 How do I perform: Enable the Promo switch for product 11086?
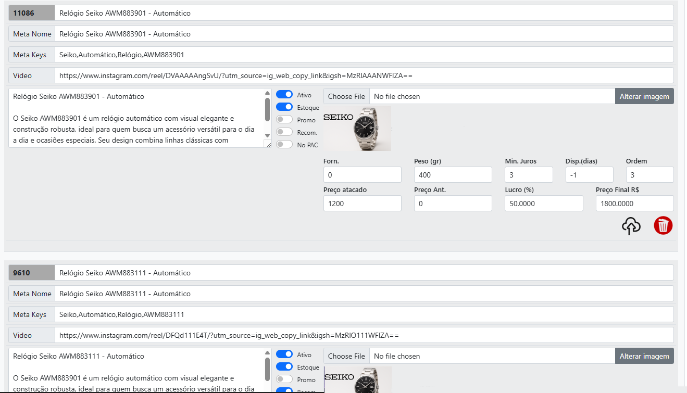coord(284,119)
